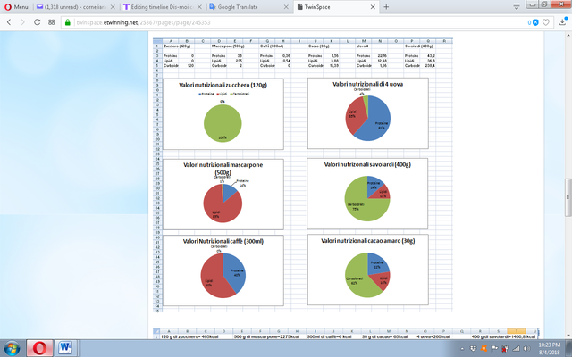This screenshot has width=572, height=357.
Task: Click the cacao amaro (30g) pie chart
Action: pyautogui.click(x=367, y=275)
